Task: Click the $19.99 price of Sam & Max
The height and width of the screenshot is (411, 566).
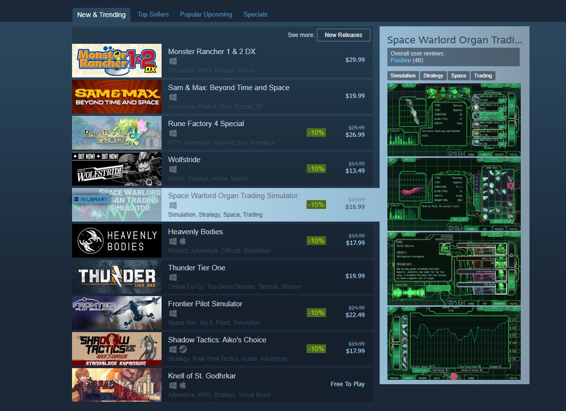Action: coord(355,96)
